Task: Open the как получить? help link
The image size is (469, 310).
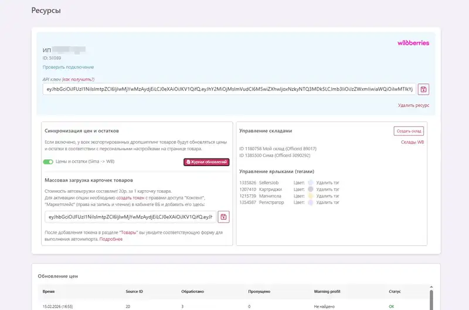Action: click(78, 79)
